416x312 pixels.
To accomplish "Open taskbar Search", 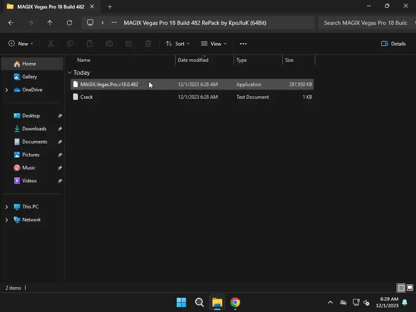I will [x=199, y=302].
